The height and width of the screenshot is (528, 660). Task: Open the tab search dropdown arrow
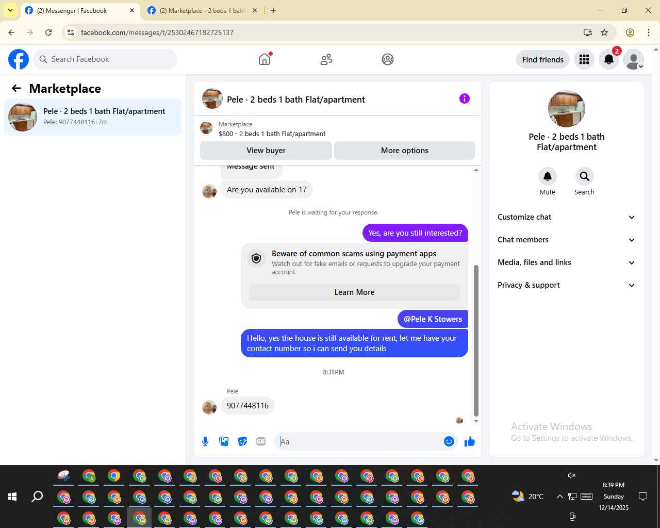tap(10, 10)
